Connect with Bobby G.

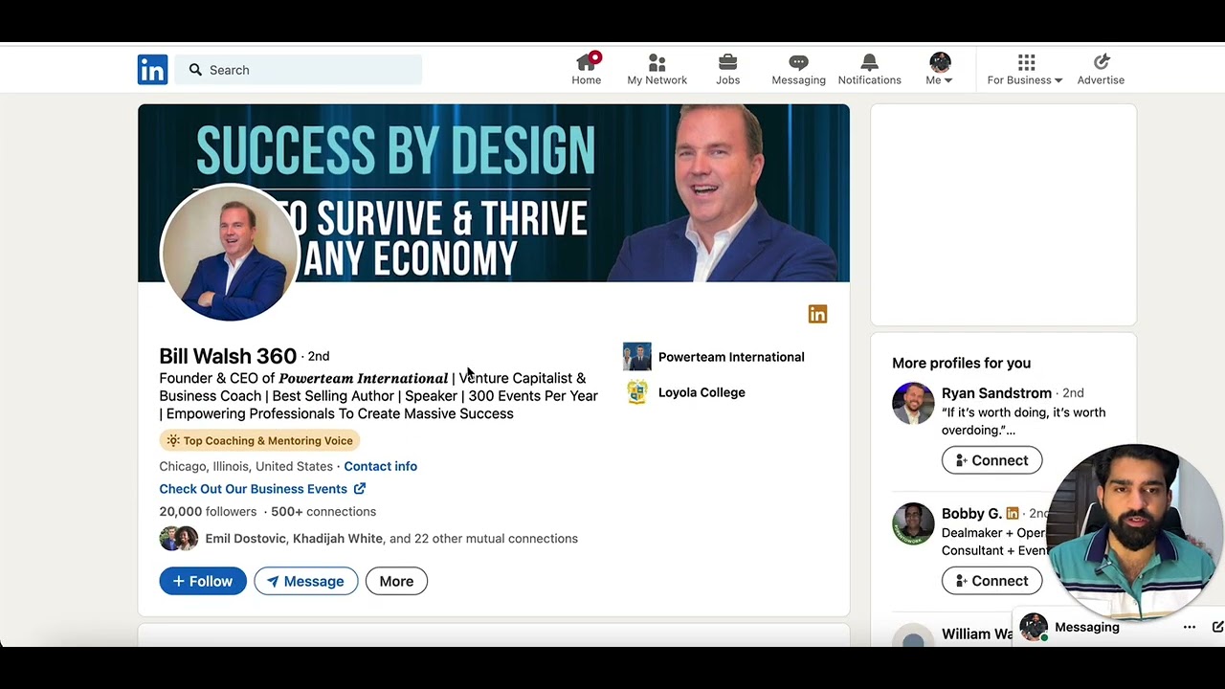(x=991, y=581)
